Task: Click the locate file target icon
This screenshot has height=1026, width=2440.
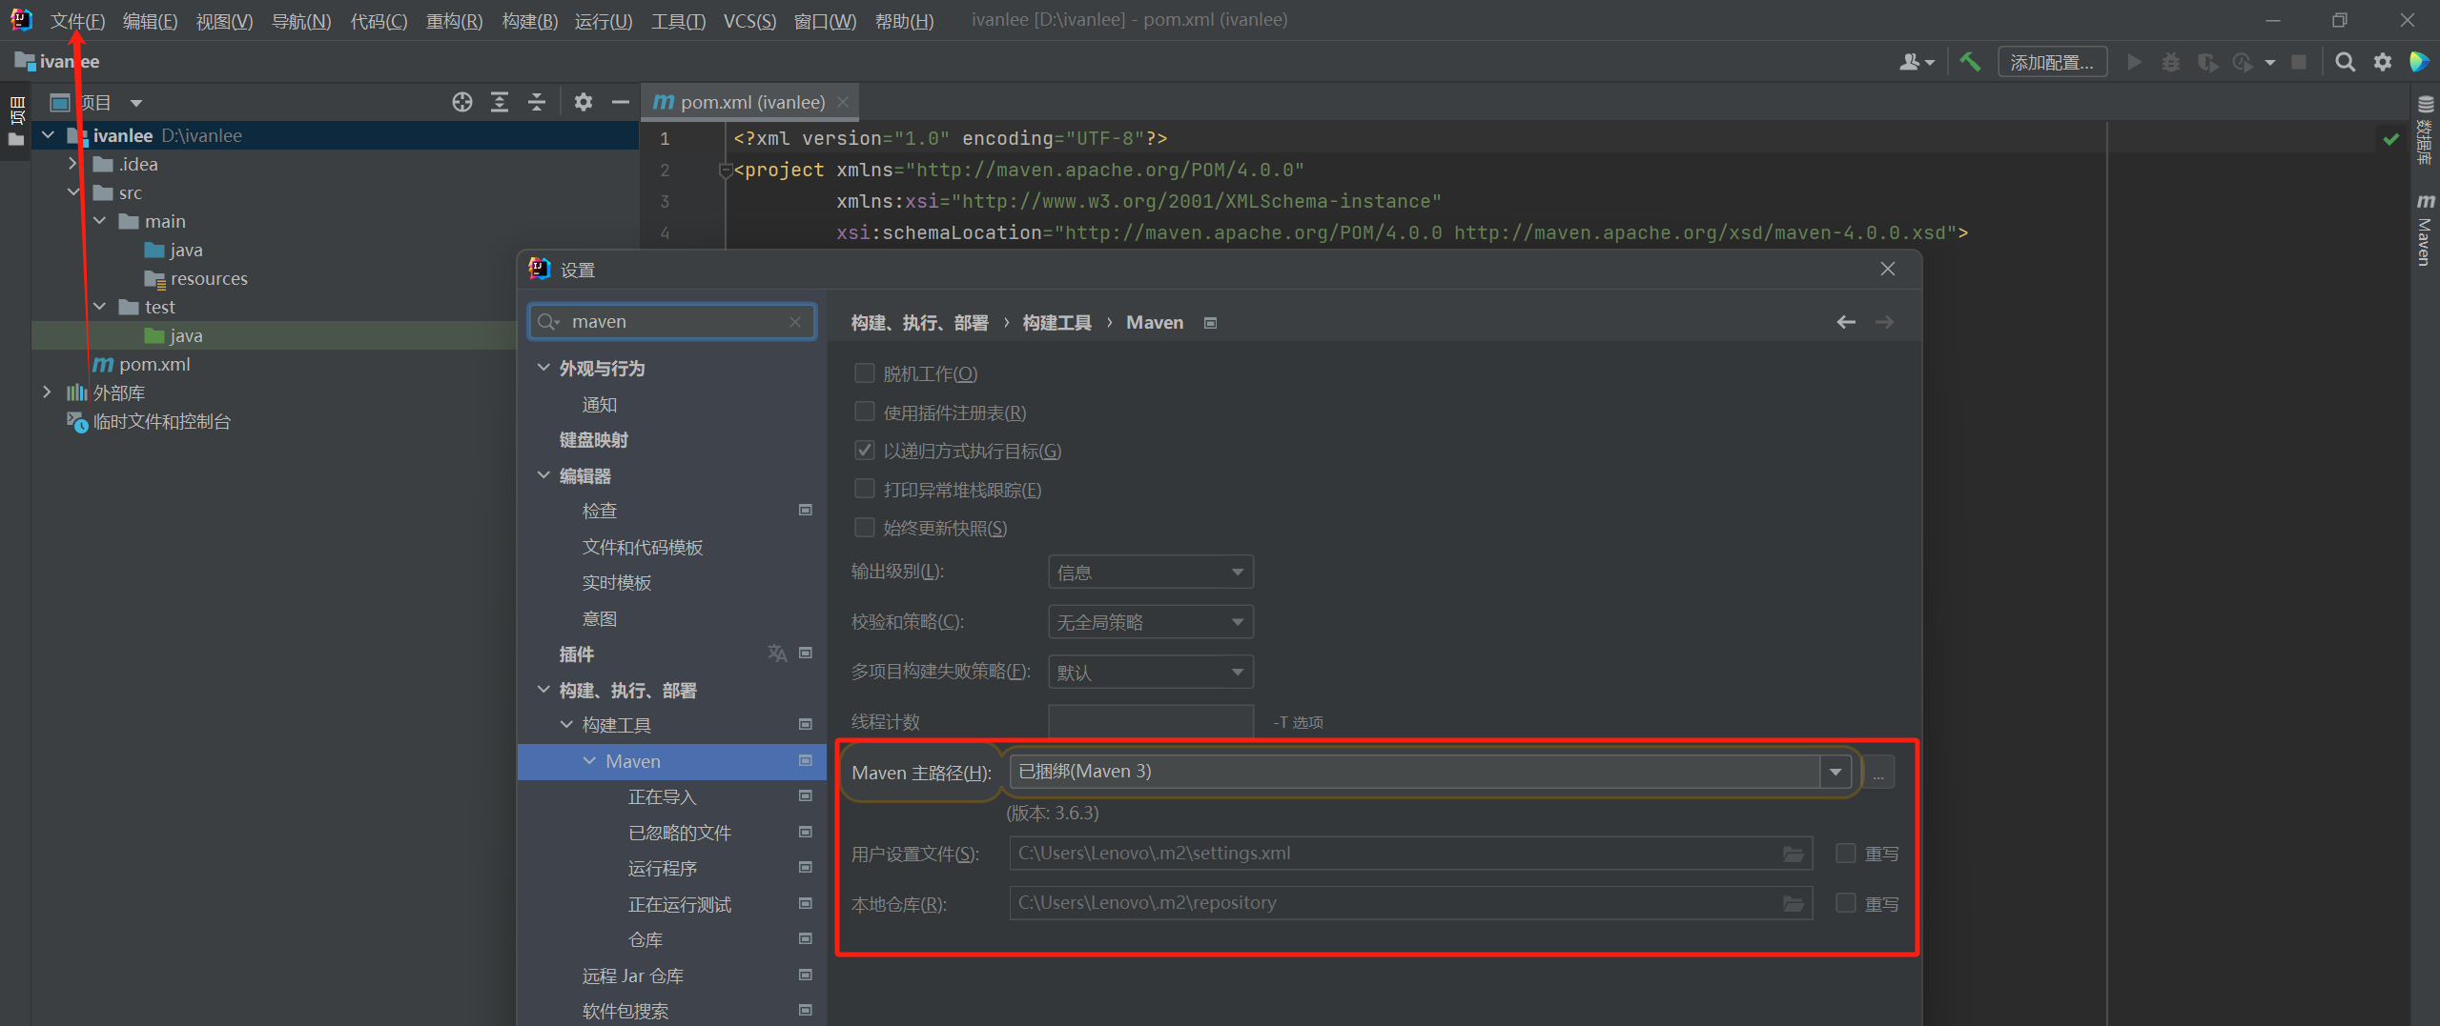Action: pyautogui.click(x=462, y=102)
